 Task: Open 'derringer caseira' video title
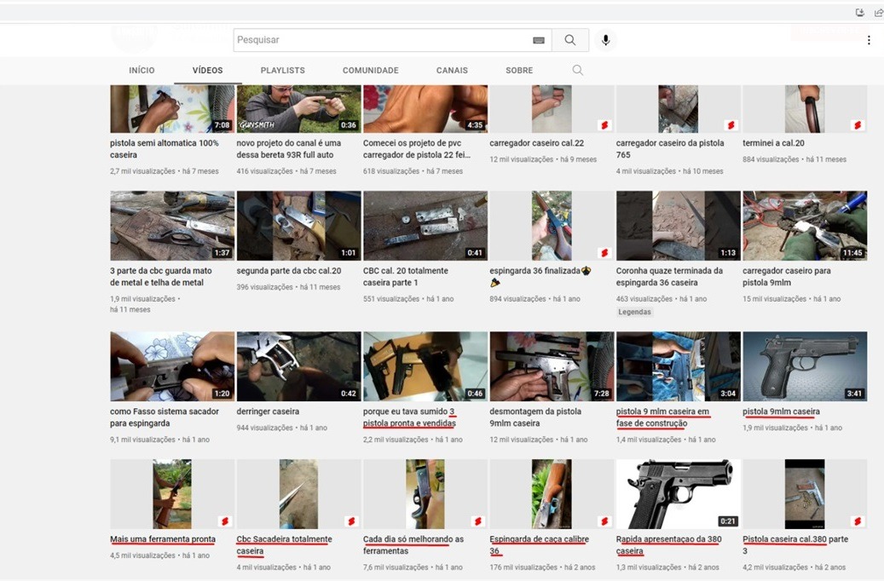point(268,411)
